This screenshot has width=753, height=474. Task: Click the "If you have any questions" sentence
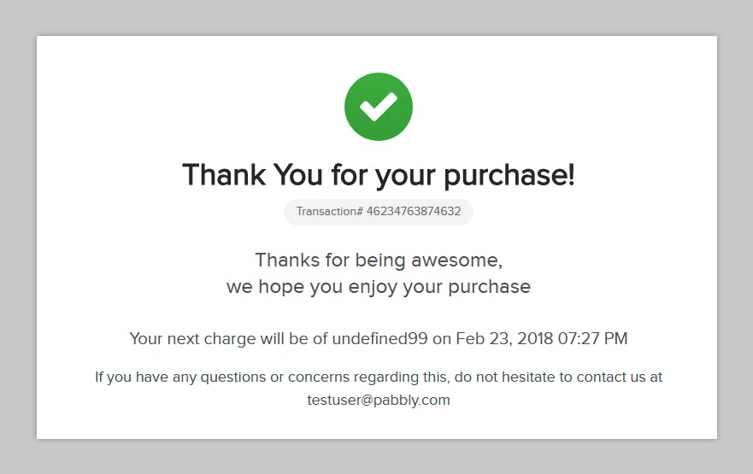click(x=171, y=377)
